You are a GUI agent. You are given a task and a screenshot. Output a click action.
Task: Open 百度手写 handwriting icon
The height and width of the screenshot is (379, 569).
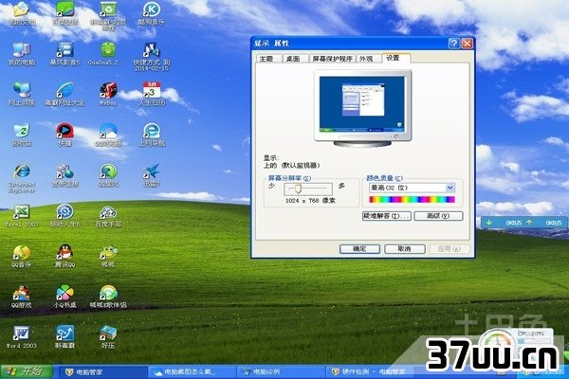coord(108,212)
